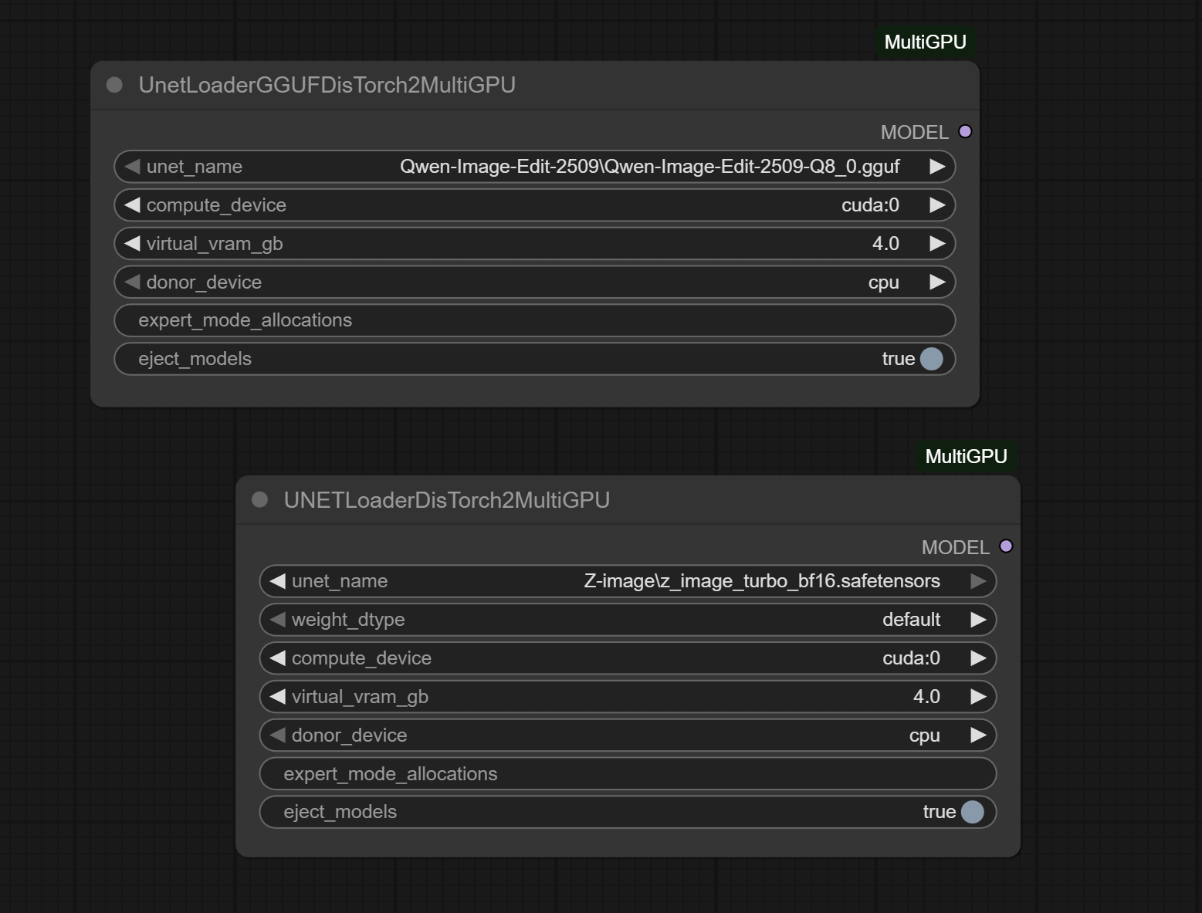Decrease virtual_vram_gb with left arrow in UNETLoaderDisTorch2MultiGPU
The width and height of the screenshot is (1202, 913).
[277, 697]
